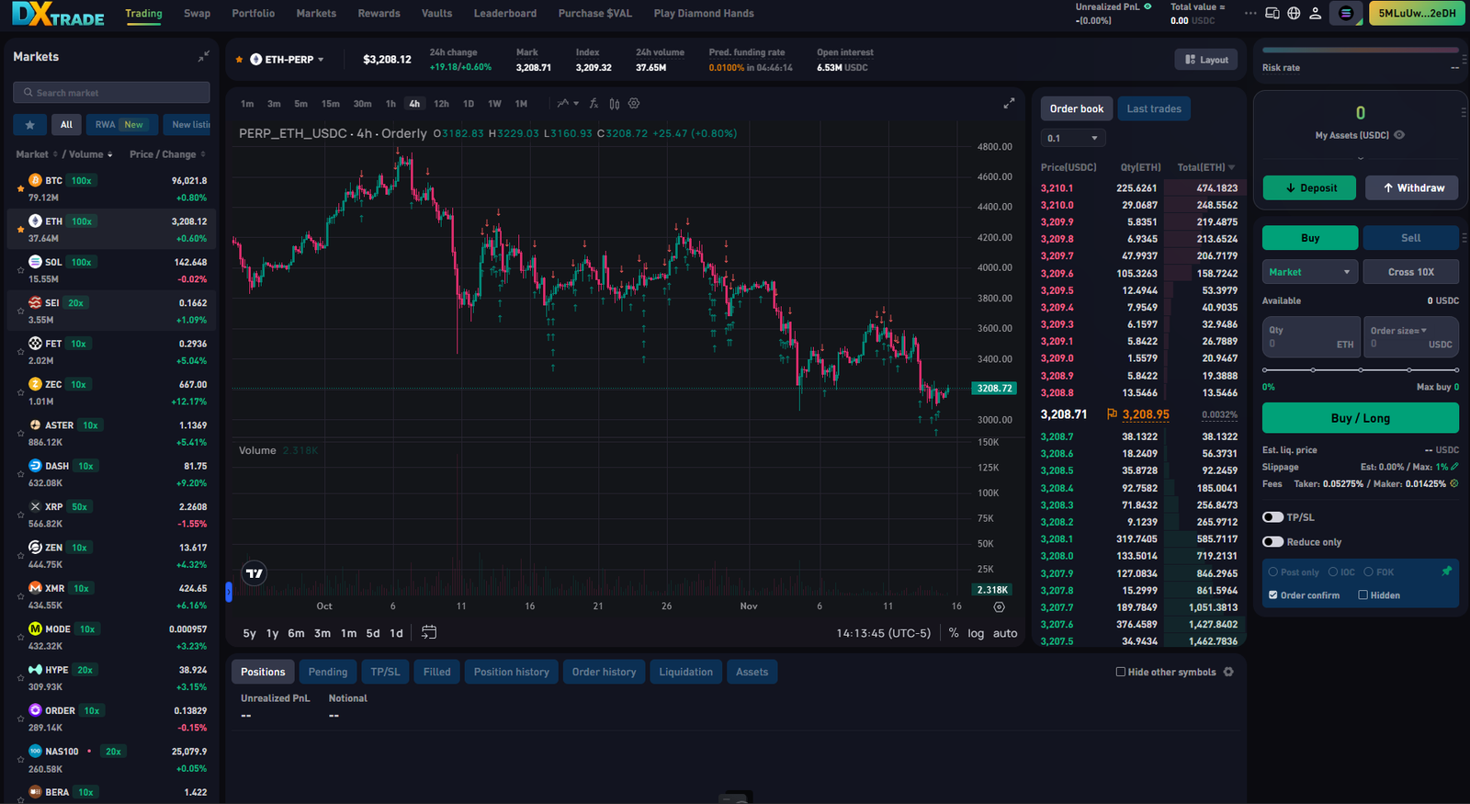The width and height of the screenshot is (1470, 804).
Task: Click the Solana network selector icon
Action: 1346,14
